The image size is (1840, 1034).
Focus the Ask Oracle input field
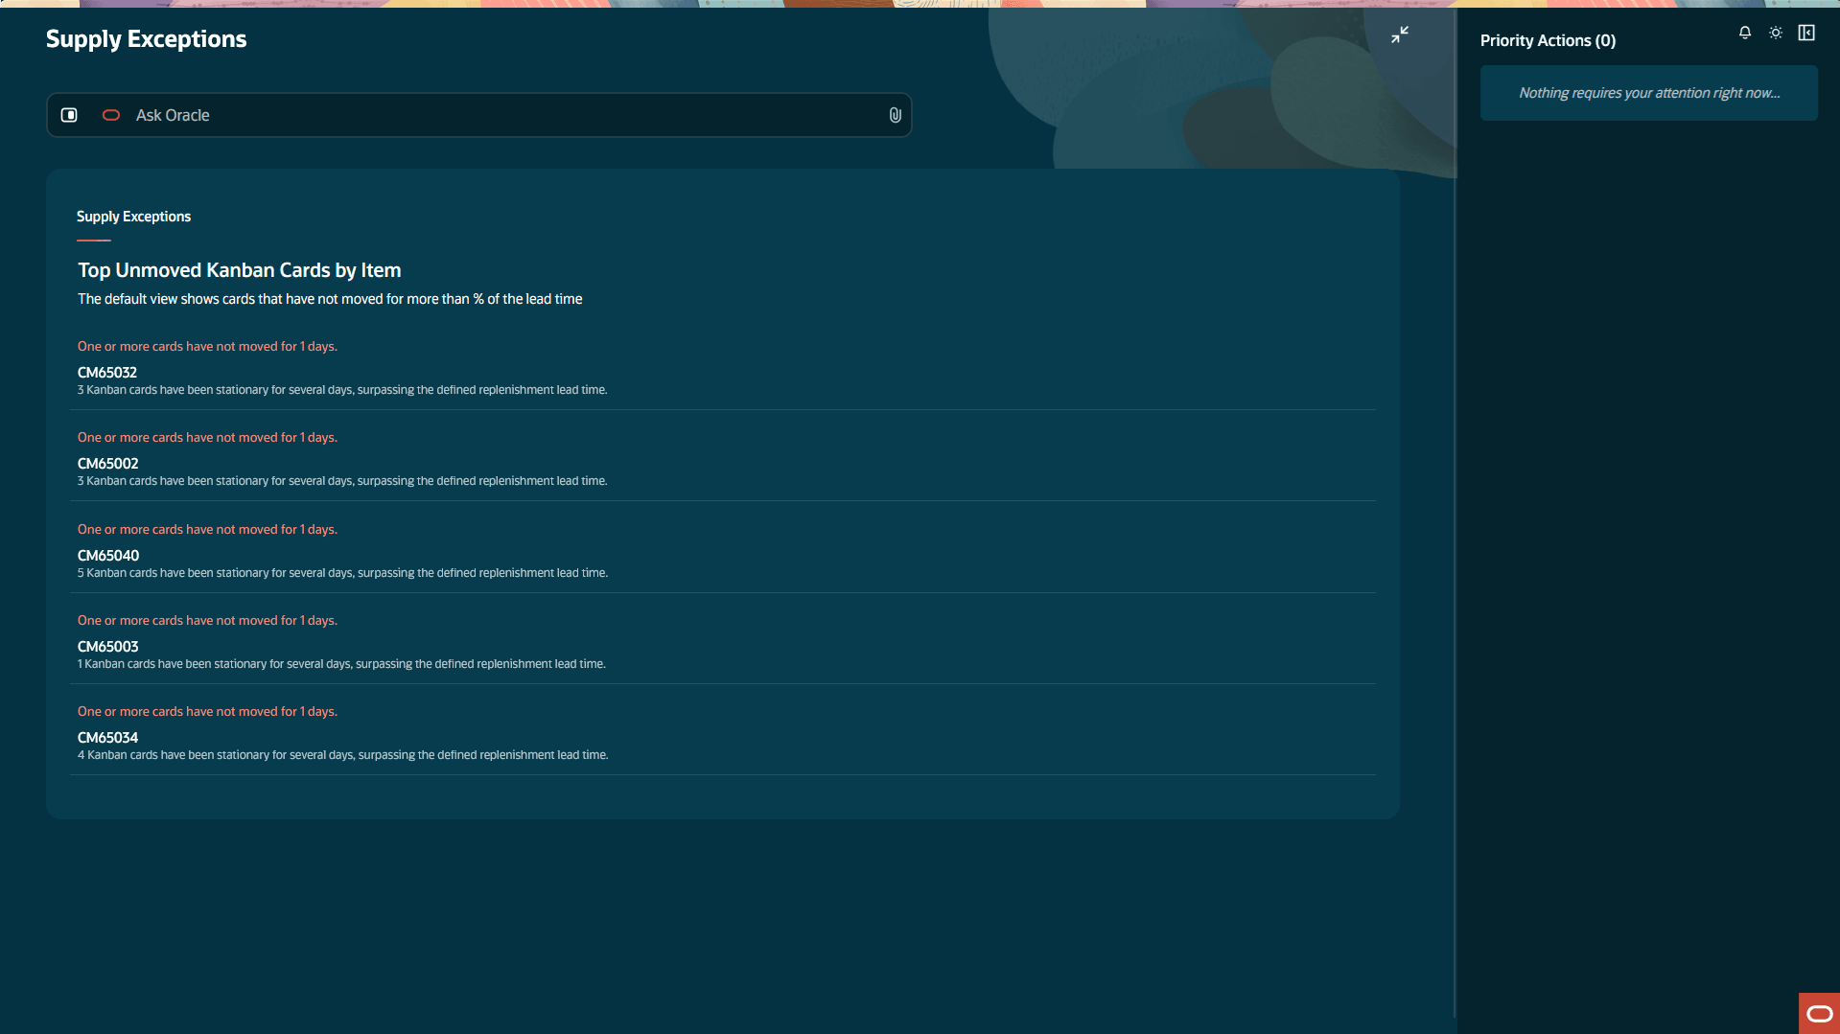pos(479,115)
